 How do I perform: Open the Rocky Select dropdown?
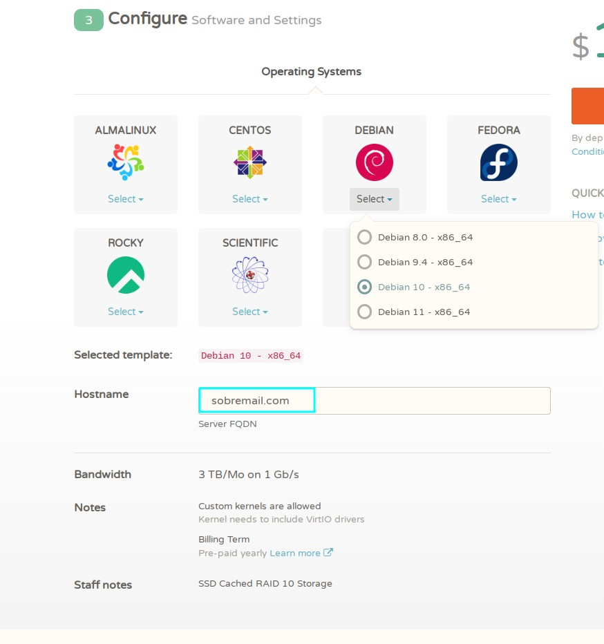126,312
